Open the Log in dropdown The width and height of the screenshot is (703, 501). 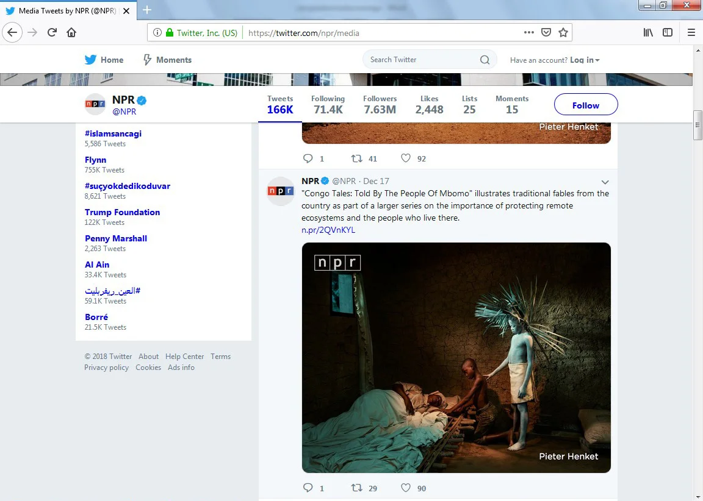585,60
